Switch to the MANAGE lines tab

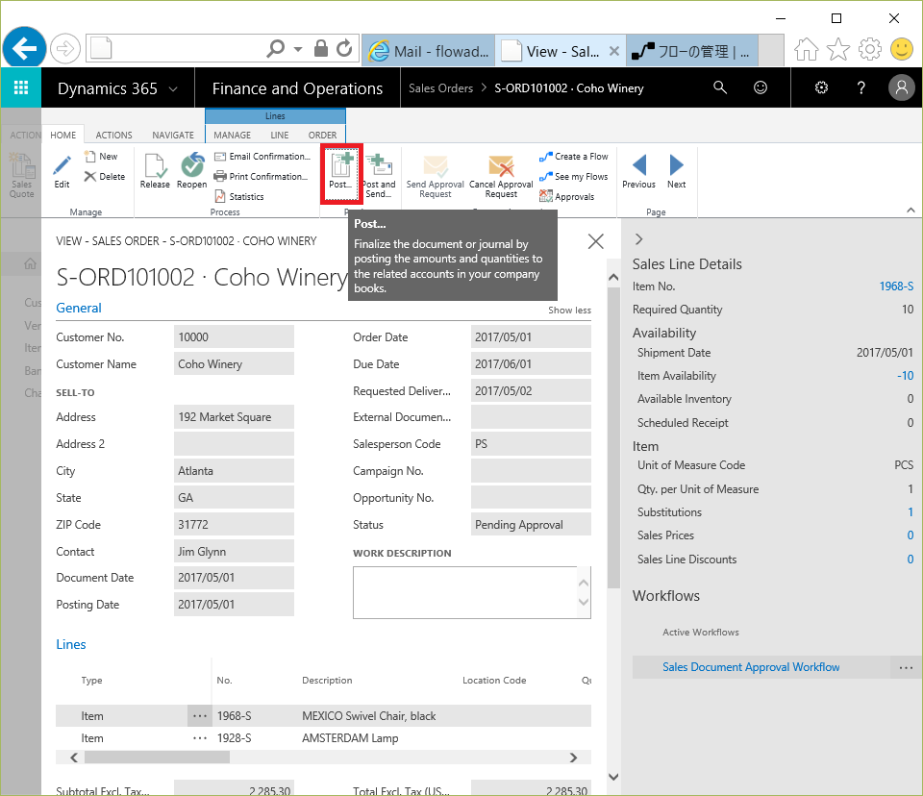pyautogui.click(x=232, y=135)
